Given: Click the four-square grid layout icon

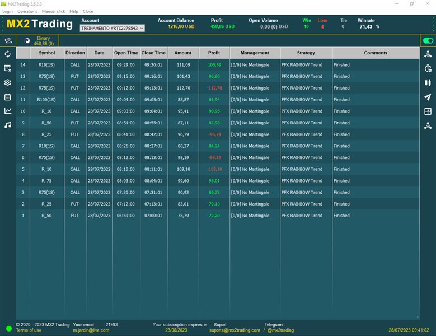Looking at the screenshot, I should point(428,111).
